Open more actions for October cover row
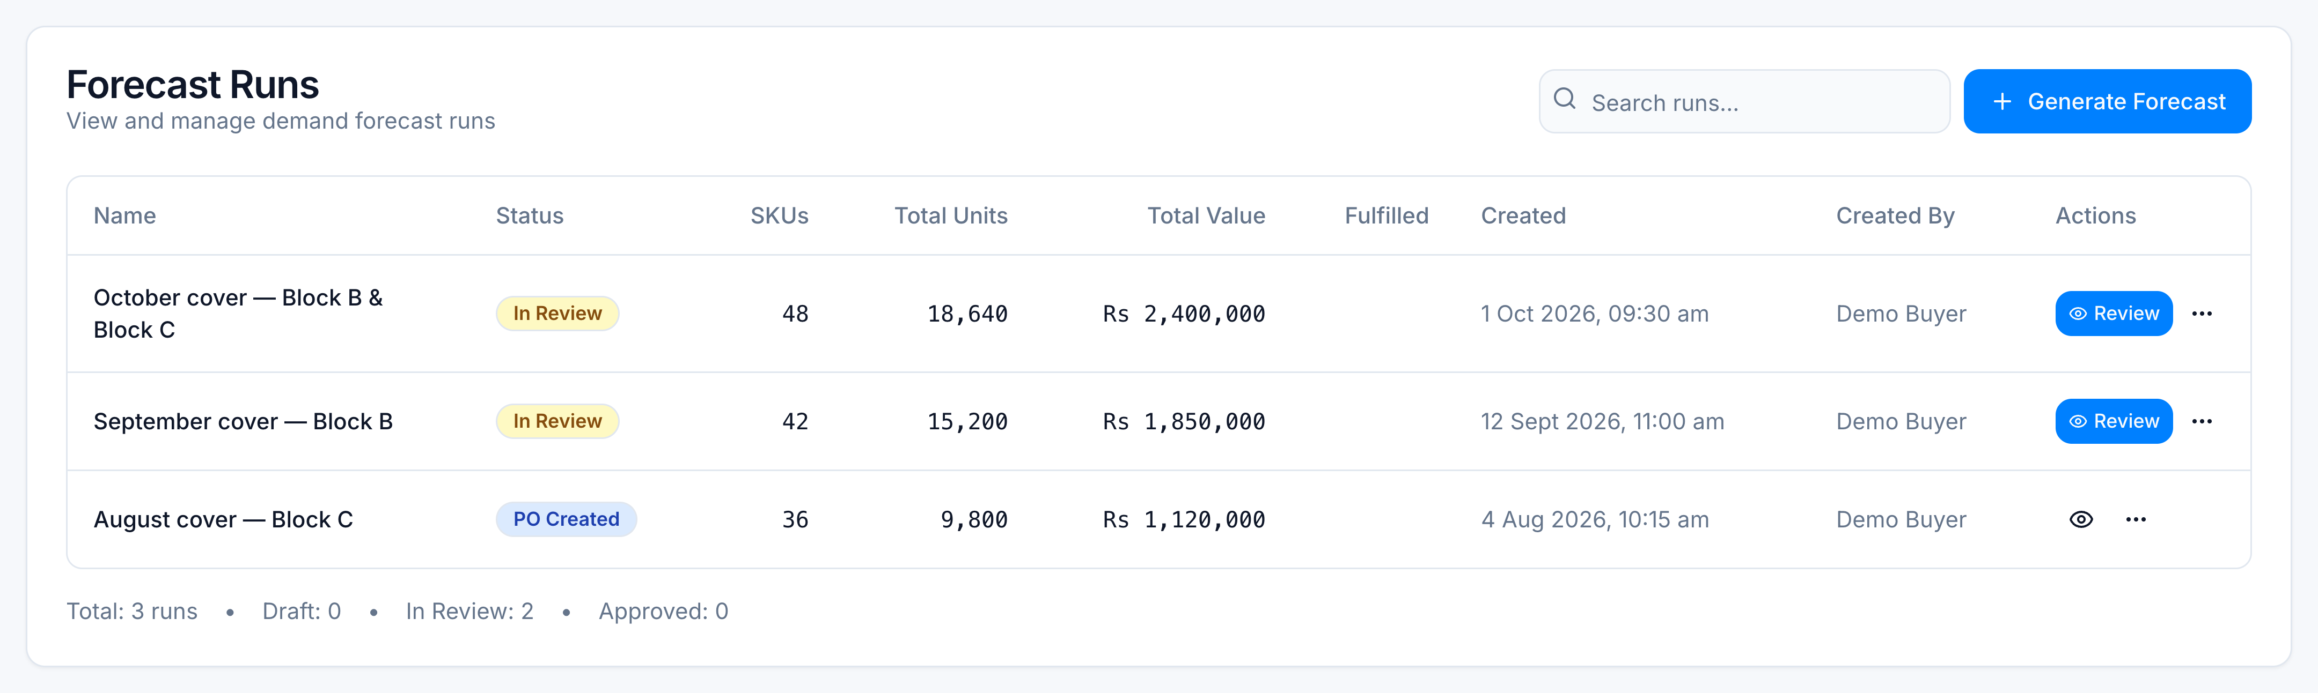Screen dimensions: 2318x693 [2201, 314]
